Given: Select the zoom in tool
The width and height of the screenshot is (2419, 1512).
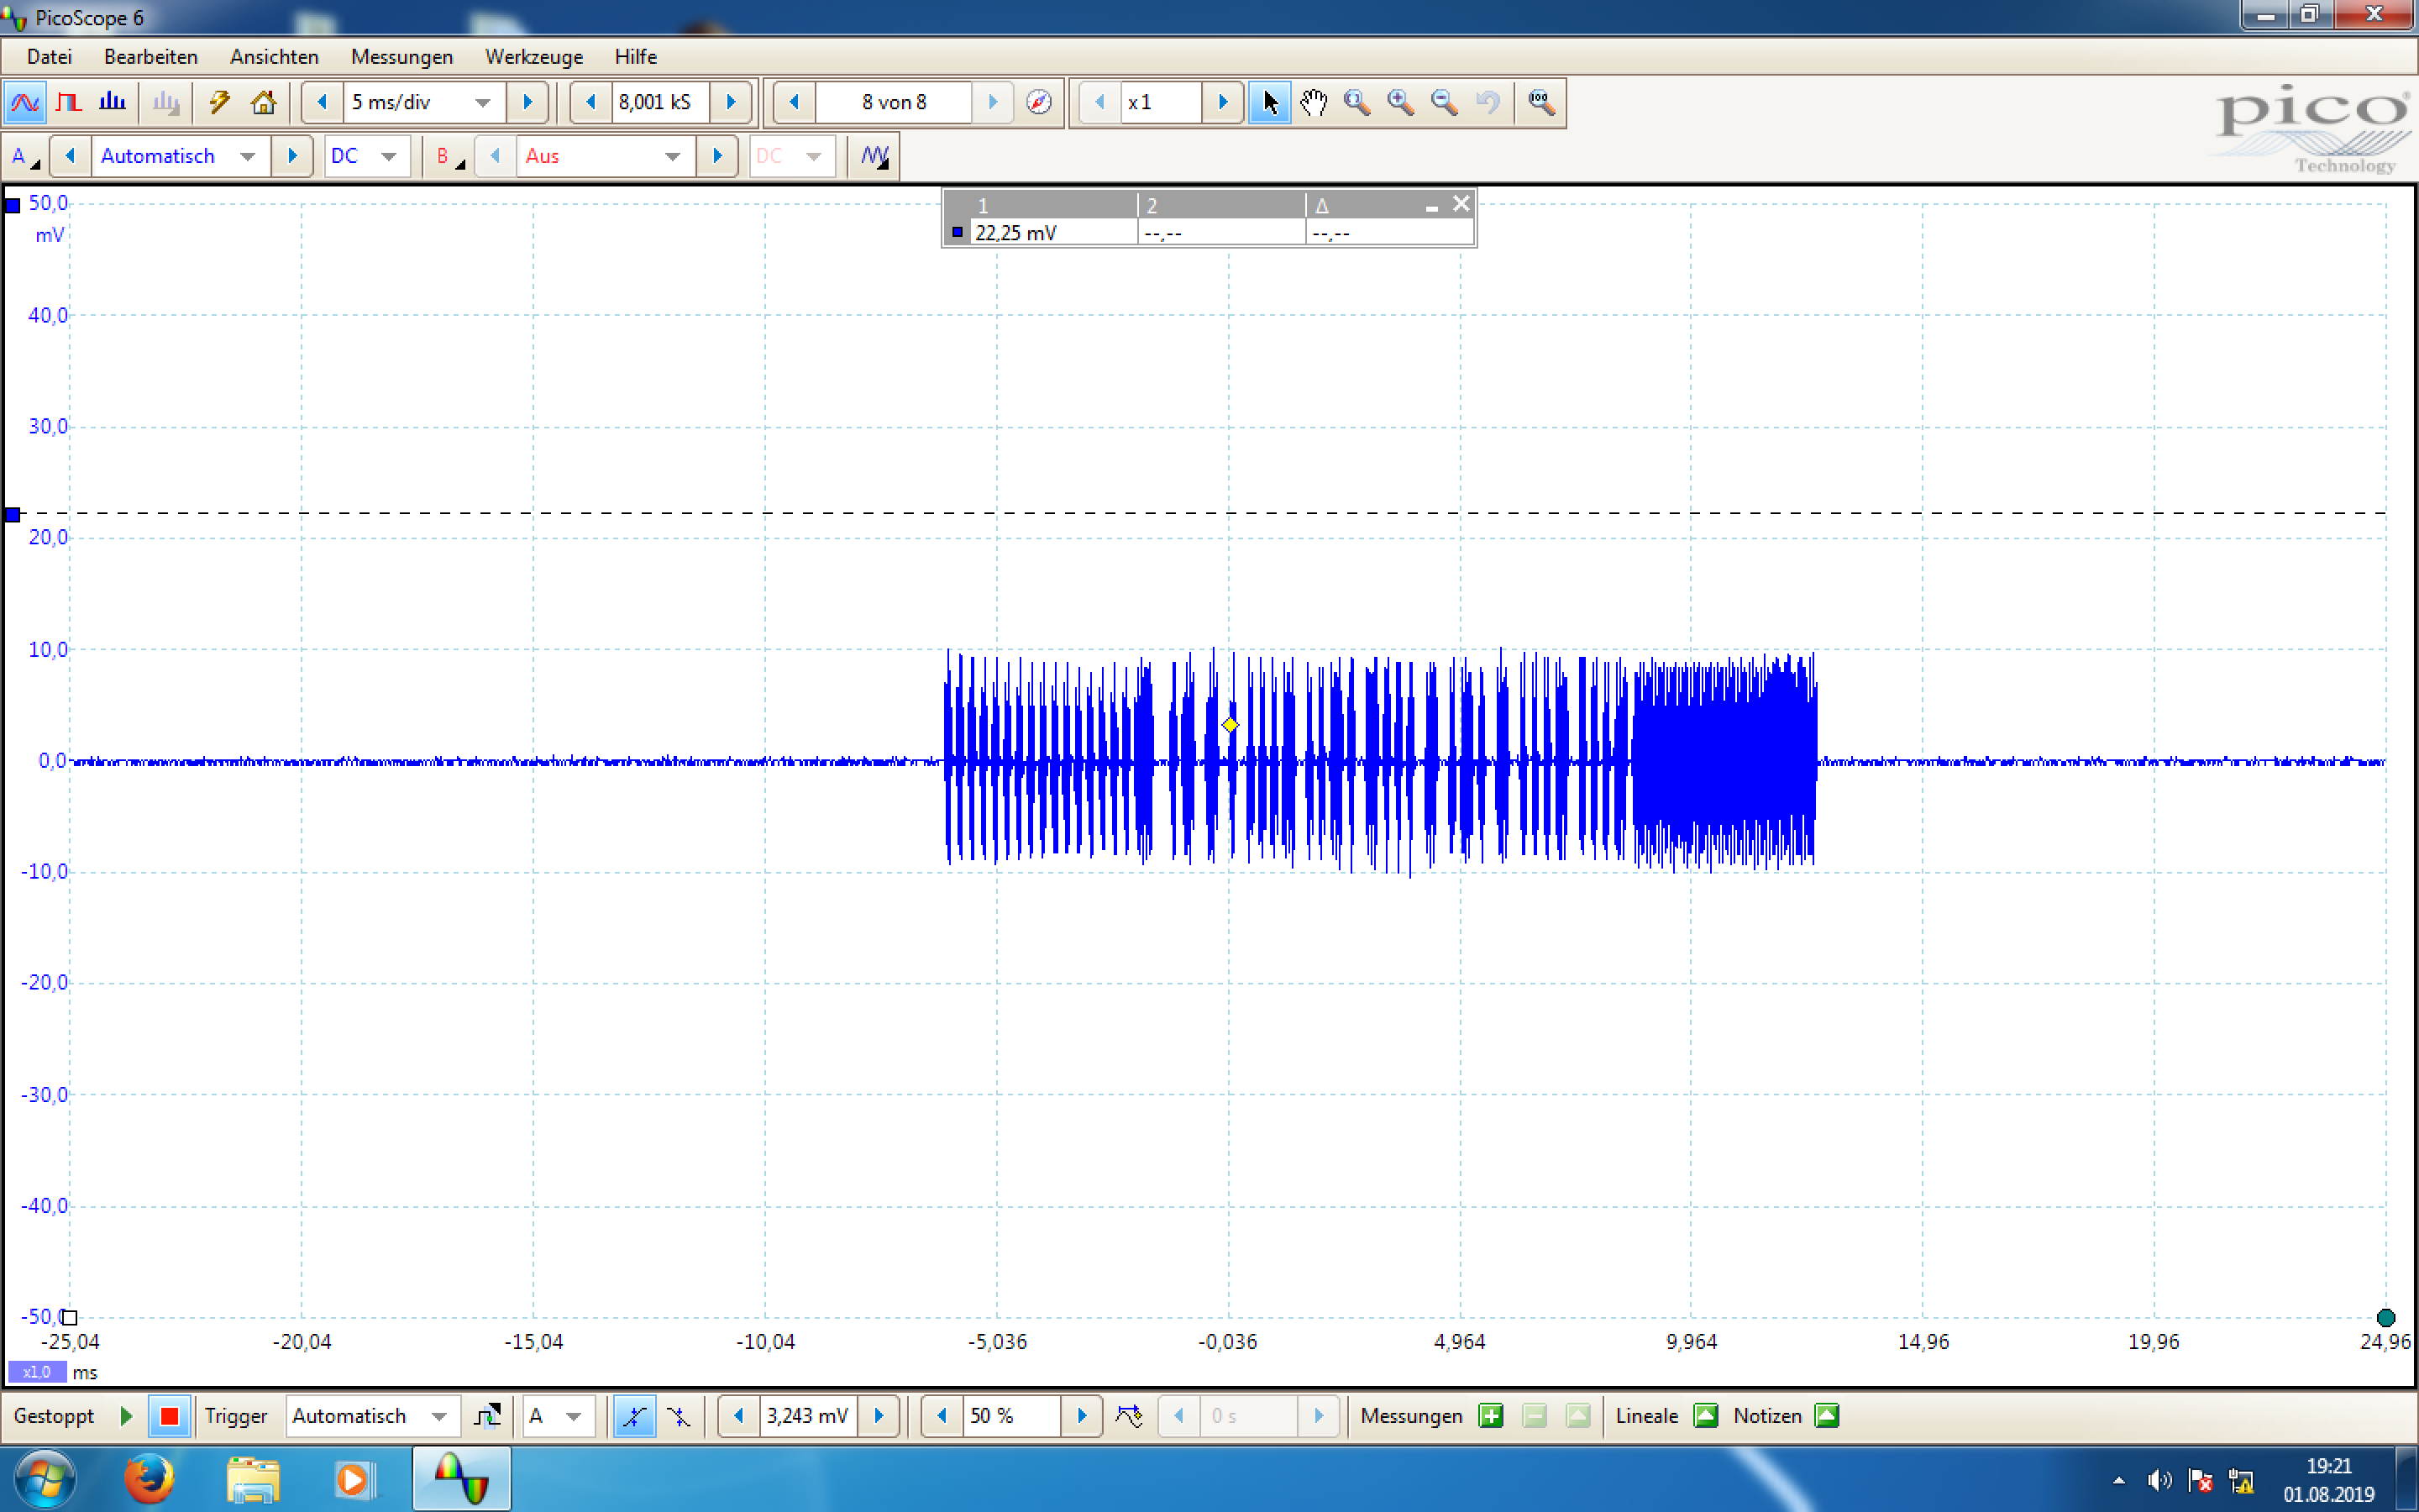Looking at the screenshot, I should click(x=1400, y=102).
